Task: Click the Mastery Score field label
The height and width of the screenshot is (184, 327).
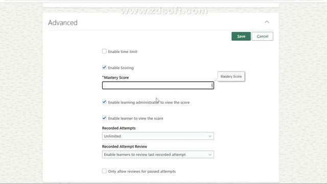Action: (x=115, y=77)
